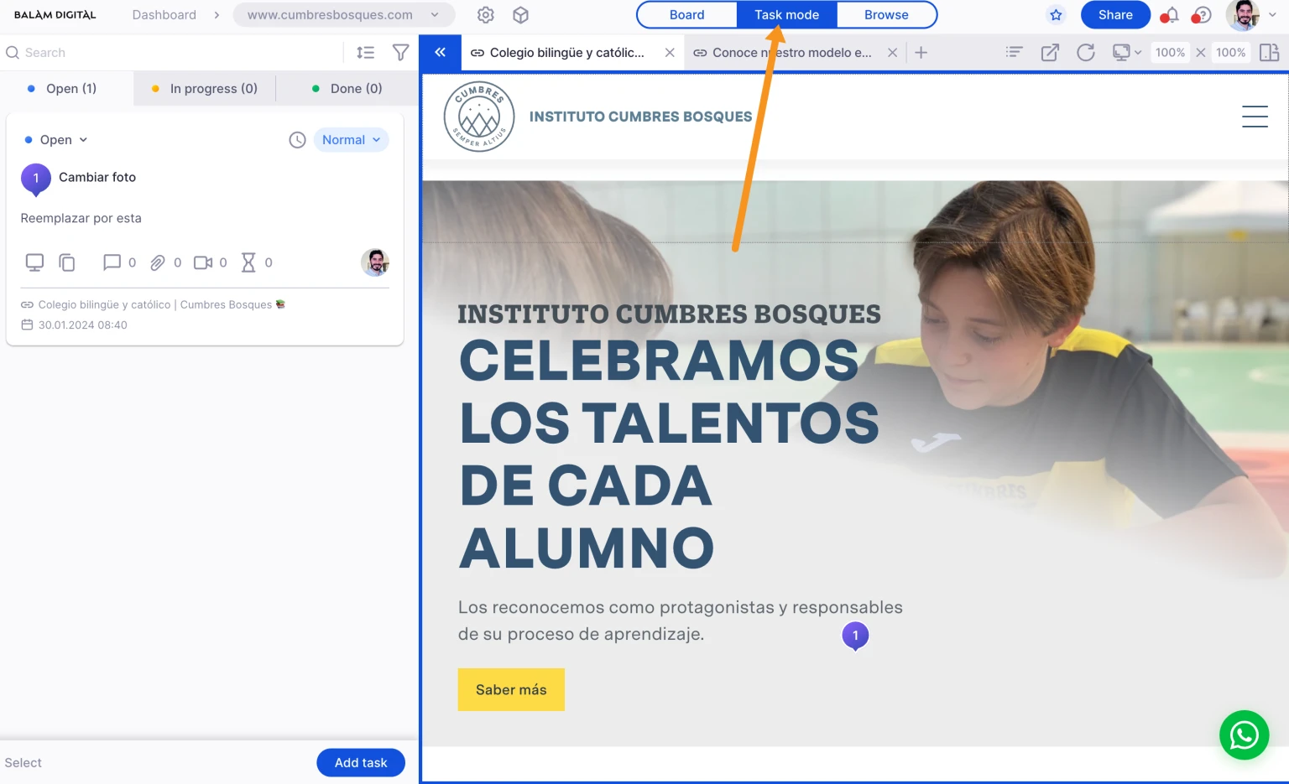This screenshot has height=784, width=1289.
Task: Show the Open (1) tasks tab
Action: [x=67, y=88]
